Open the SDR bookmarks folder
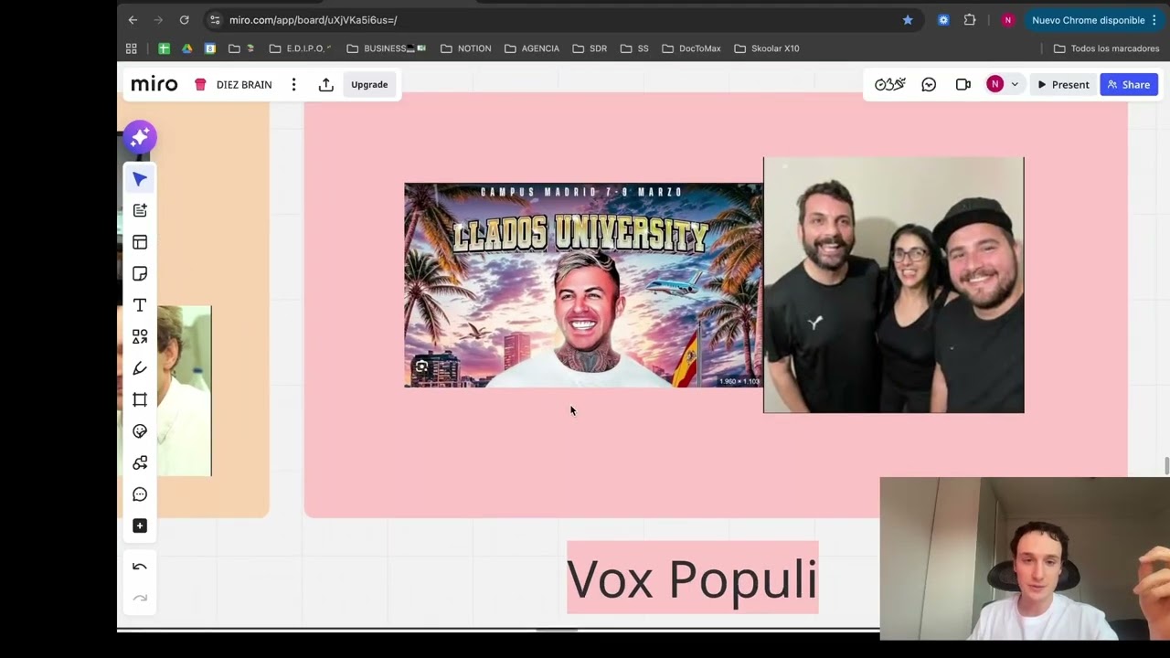The image size is (1170, 658). click(x=590, y=48)
